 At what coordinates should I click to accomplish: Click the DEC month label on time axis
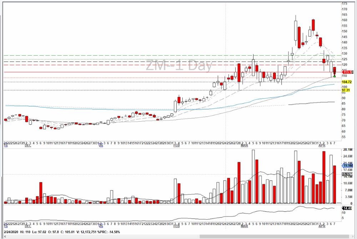point(27,146)
